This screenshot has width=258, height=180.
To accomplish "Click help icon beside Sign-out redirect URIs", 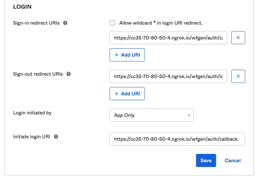I will click(x=69, y=74).
